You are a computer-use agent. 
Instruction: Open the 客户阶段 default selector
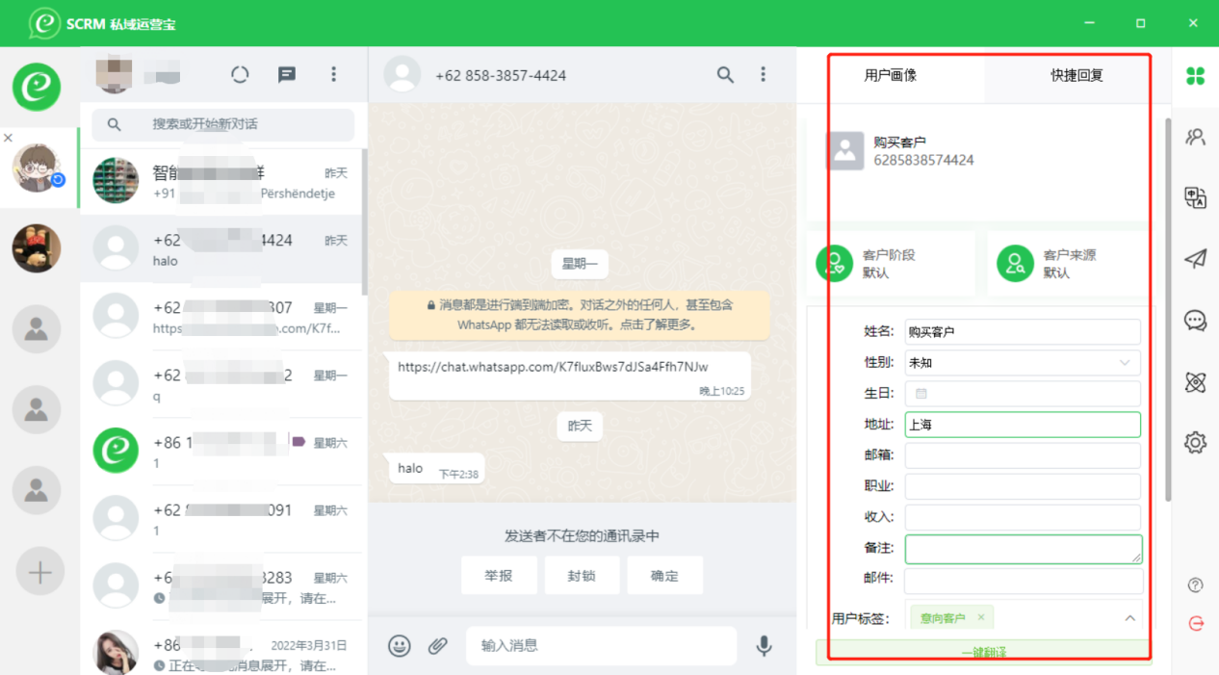click(890, 262)
